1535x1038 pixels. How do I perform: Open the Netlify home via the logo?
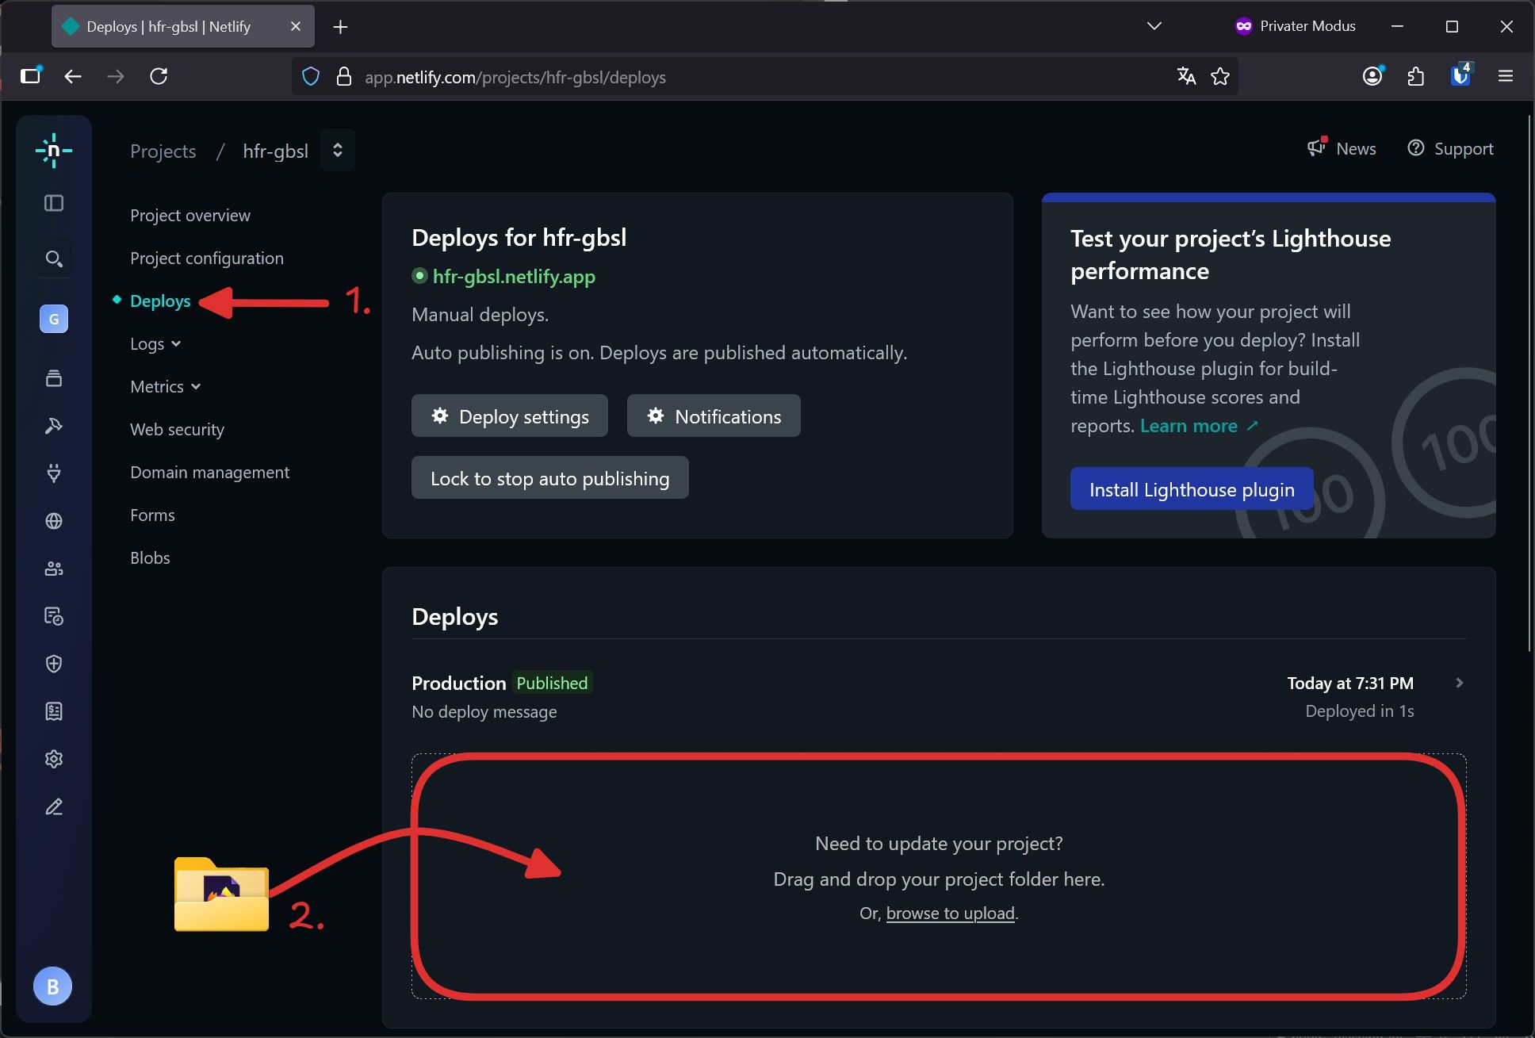click(x=53, y=150)
